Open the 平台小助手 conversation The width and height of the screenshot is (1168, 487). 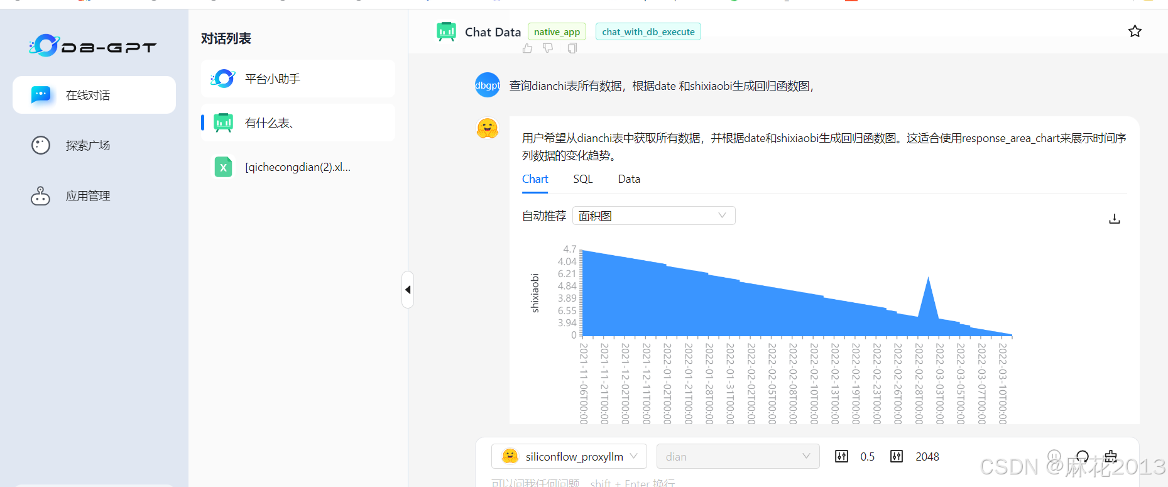[x=298, y=79]
